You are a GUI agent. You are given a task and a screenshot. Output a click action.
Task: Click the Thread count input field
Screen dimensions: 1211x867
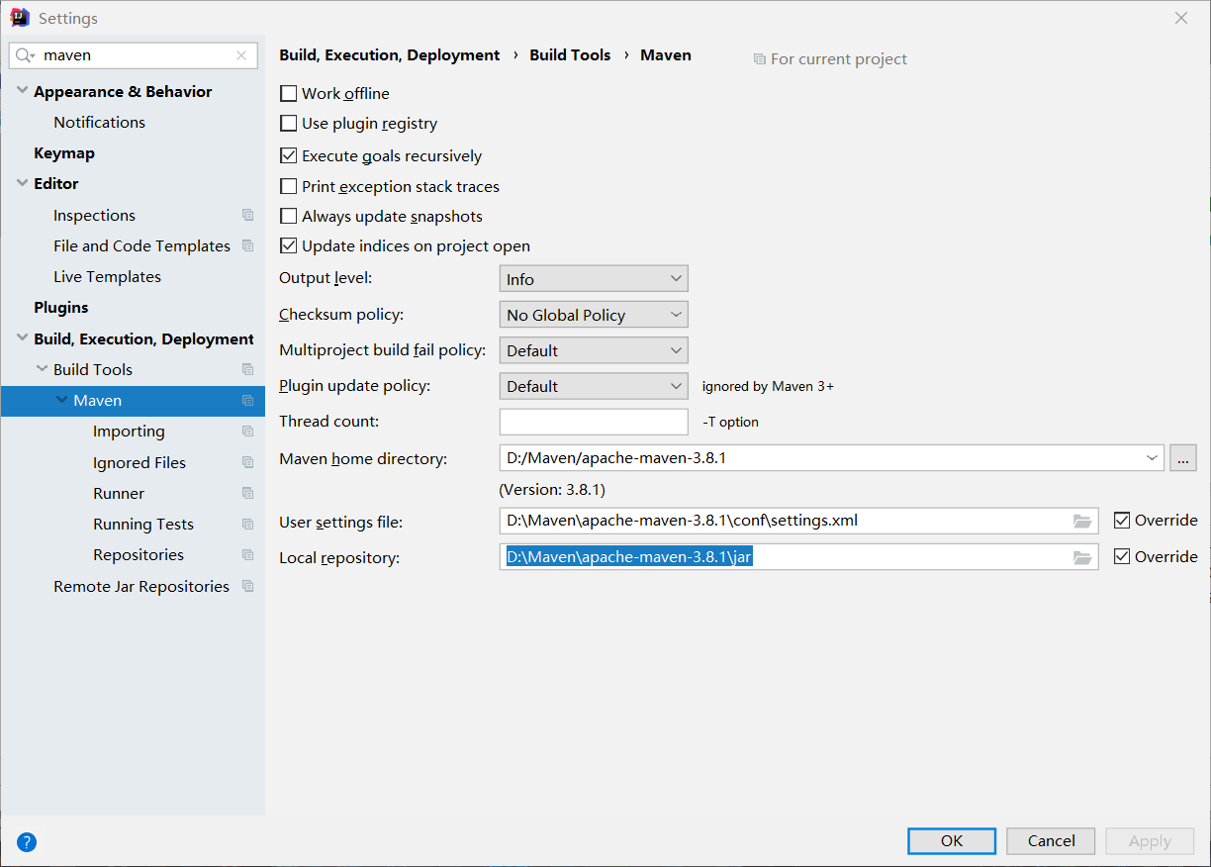click(593, 422)
